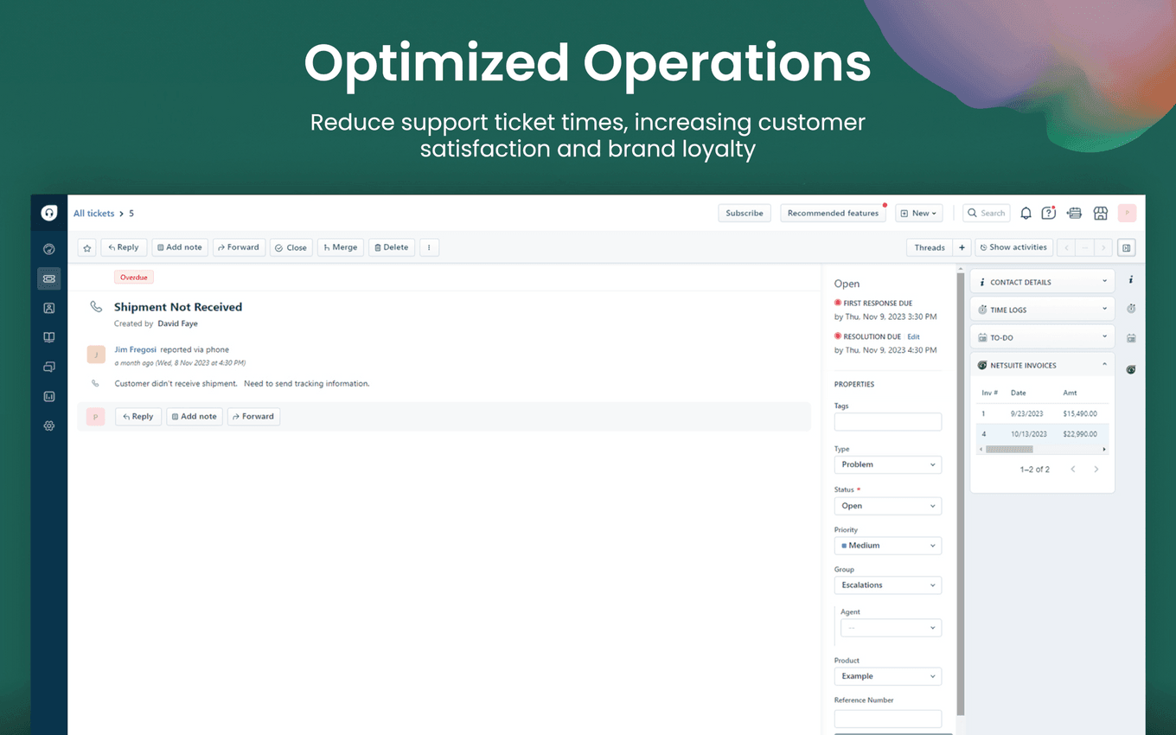Open the Analytics icon in the sidebar
This screenshot has width=1176, height=735.
click(49, 396)
